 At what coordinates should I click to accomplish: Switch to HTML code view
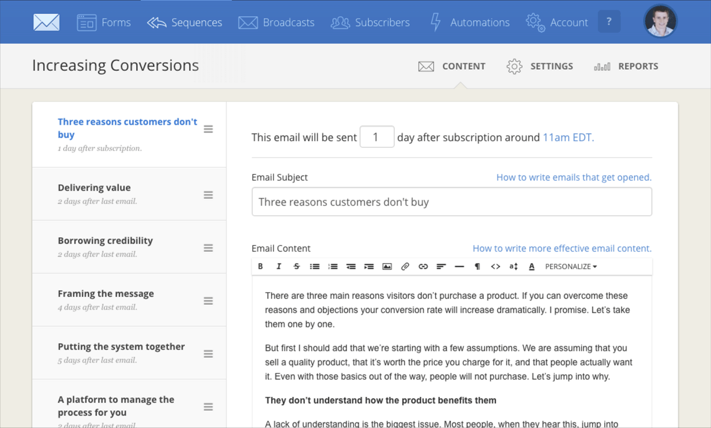point(495,266)
